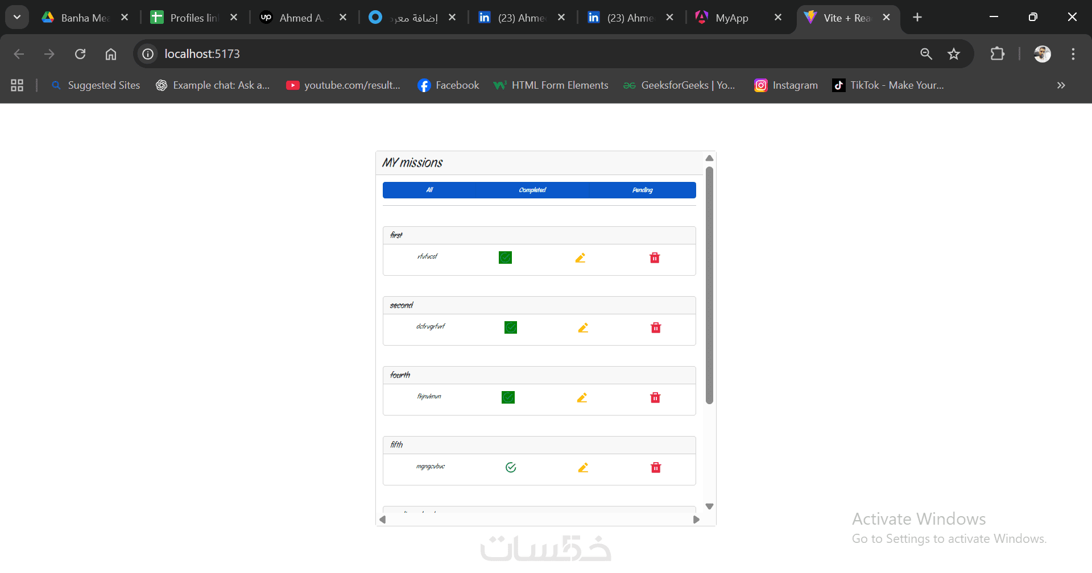This screenshot has height=573, width=1092.
Task: Open the browser home page
Action: [111, 54]
